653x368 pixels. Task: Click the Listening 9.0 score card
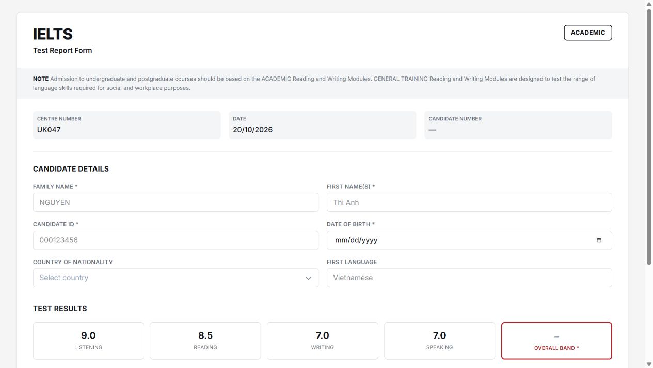[88, 341]
